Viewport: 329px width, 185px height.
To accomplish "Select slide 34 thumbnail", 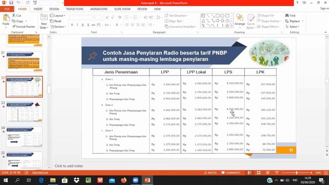I will pyautogui.click(x=24, y=137).
